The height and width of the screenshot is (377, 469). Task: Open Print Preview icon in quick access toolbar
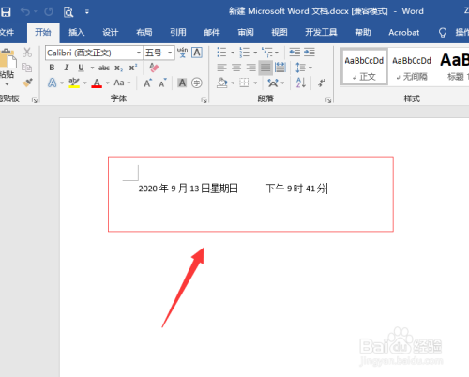click(68, 12)
